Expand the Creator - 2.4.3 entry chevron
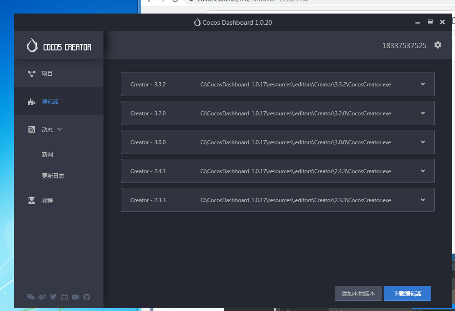 coord(423,171)
